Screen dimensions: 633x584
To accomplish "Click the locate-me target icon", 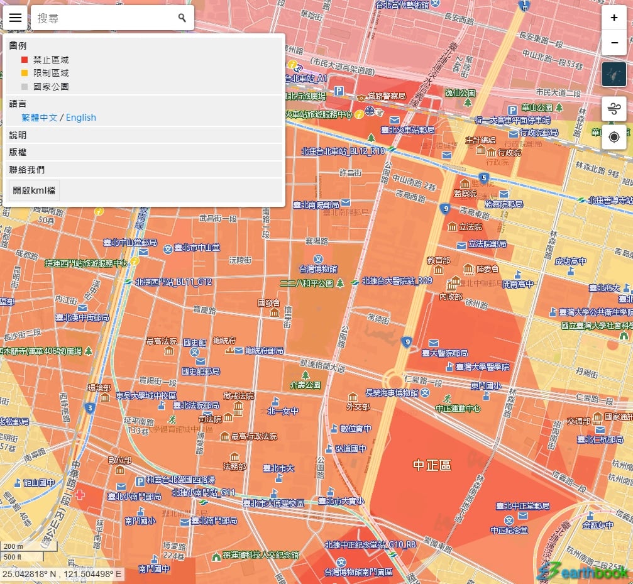I will point(614,136).
